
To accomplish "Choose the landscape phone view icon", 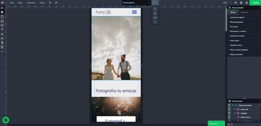I will point(155,18).
